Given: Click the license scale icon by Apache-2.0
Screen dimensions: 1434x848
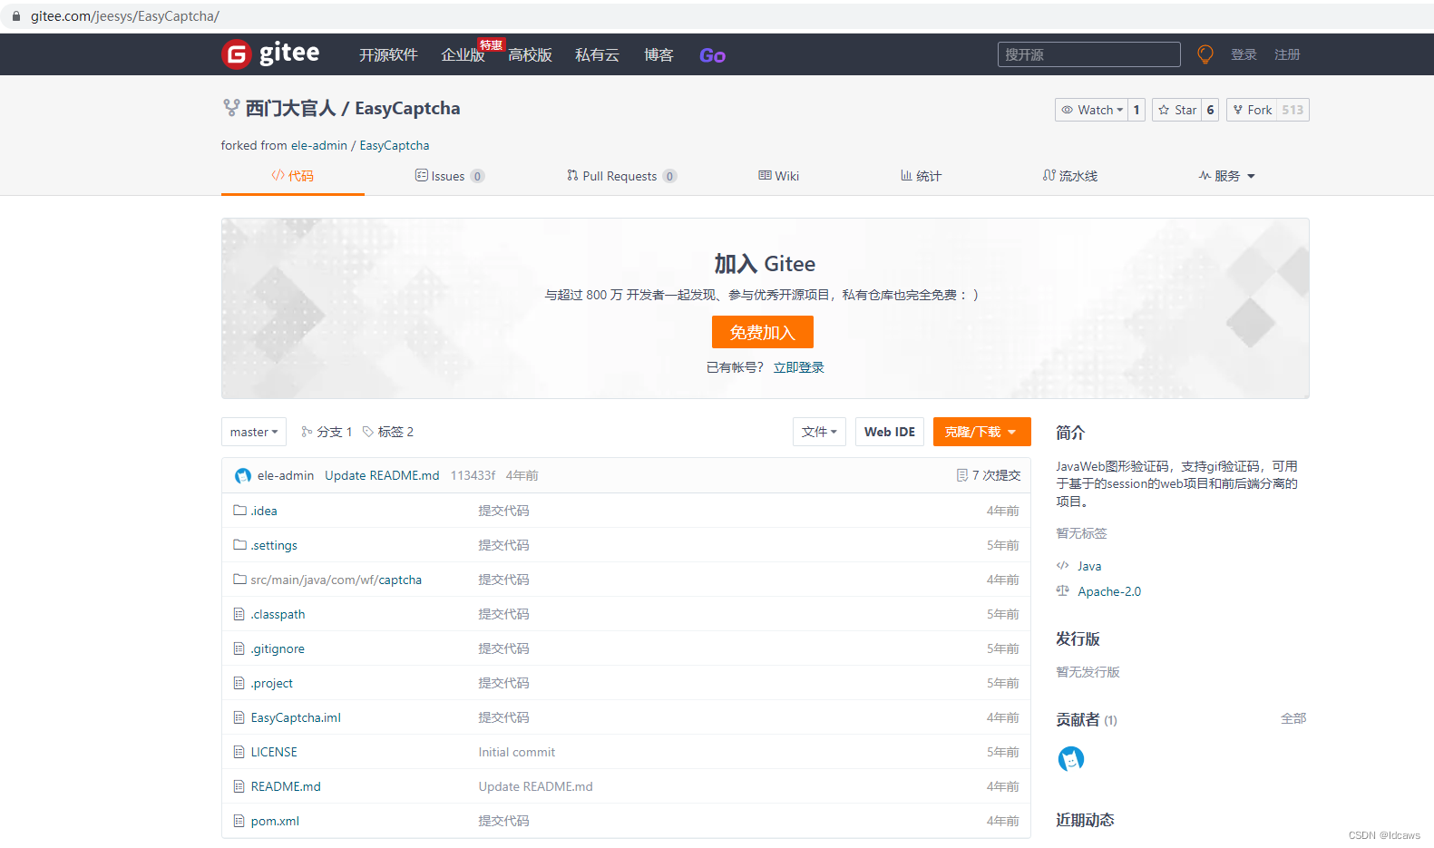Looking at the screenshot, I should 1063,590.
